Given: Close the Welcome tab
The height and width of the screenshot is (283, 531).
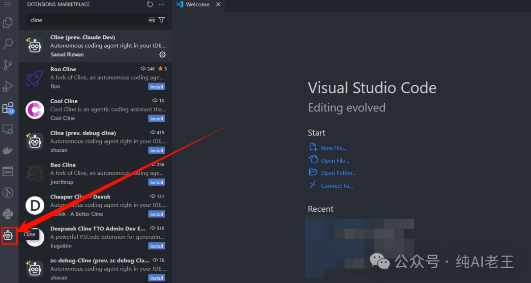Looking at the screenshot, I should (218, 4).
